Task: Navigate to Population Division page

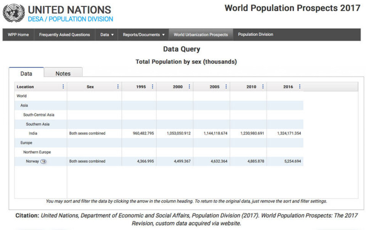Action: click(x=255, y=35)
